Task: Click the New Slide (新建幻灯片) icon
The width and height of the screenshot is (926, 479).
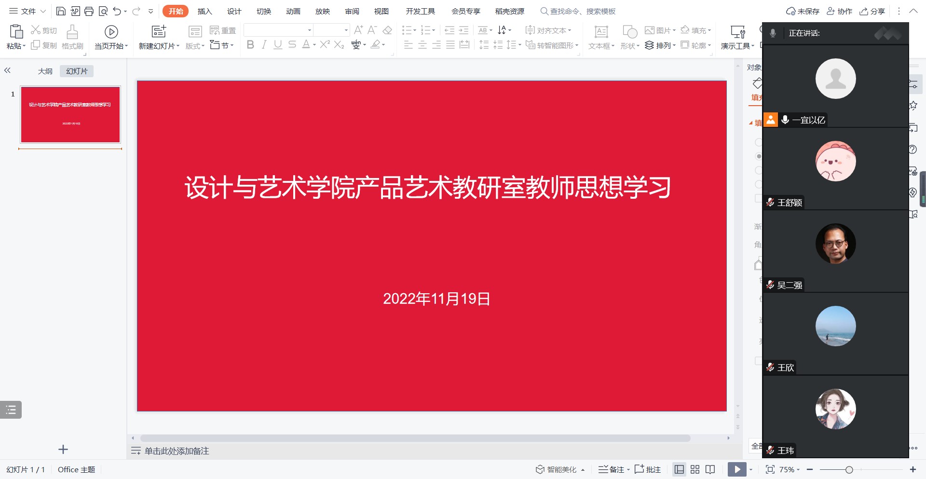Action: point(159,32)
